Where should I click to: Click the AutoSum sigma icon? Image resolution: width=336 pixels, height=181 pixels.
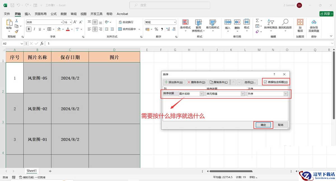pos(257,21)
